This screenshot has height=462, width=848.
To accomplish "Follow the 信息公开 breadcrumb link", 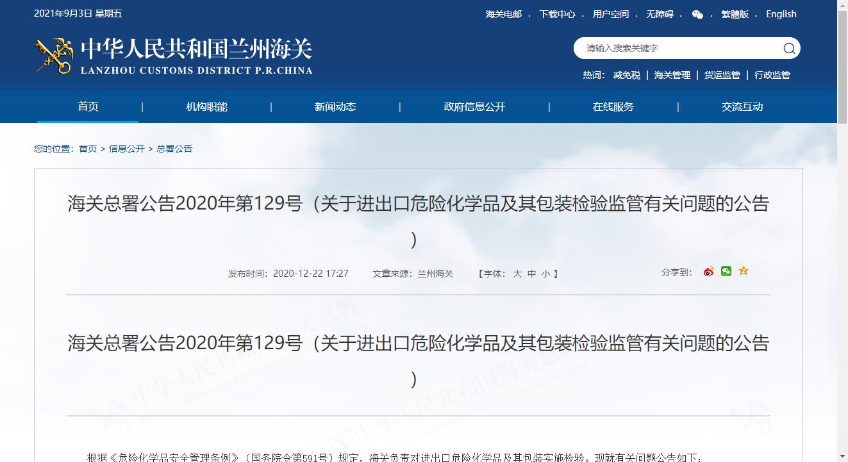I will click(126, 148).
